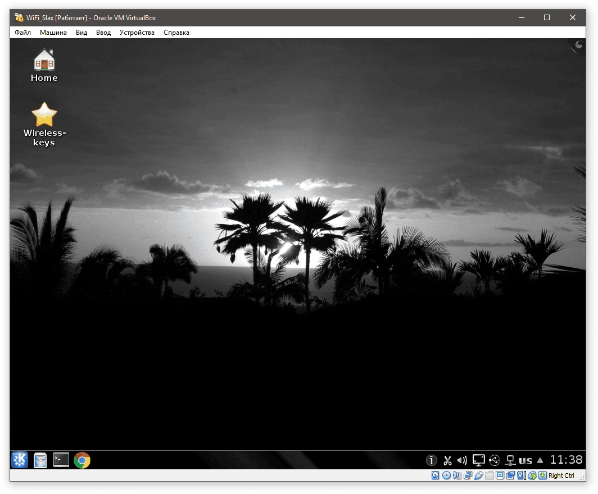This screenshot has width=598, height=494.
Task: Click the VirtualBox recording status icon
Action: (x=511, y=475)
